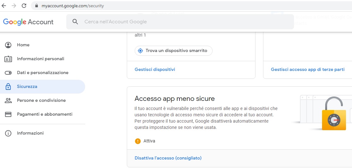Click the browser forward arrow
The width and height of the screenshot is (352, 168).
(x=14, y=6)
